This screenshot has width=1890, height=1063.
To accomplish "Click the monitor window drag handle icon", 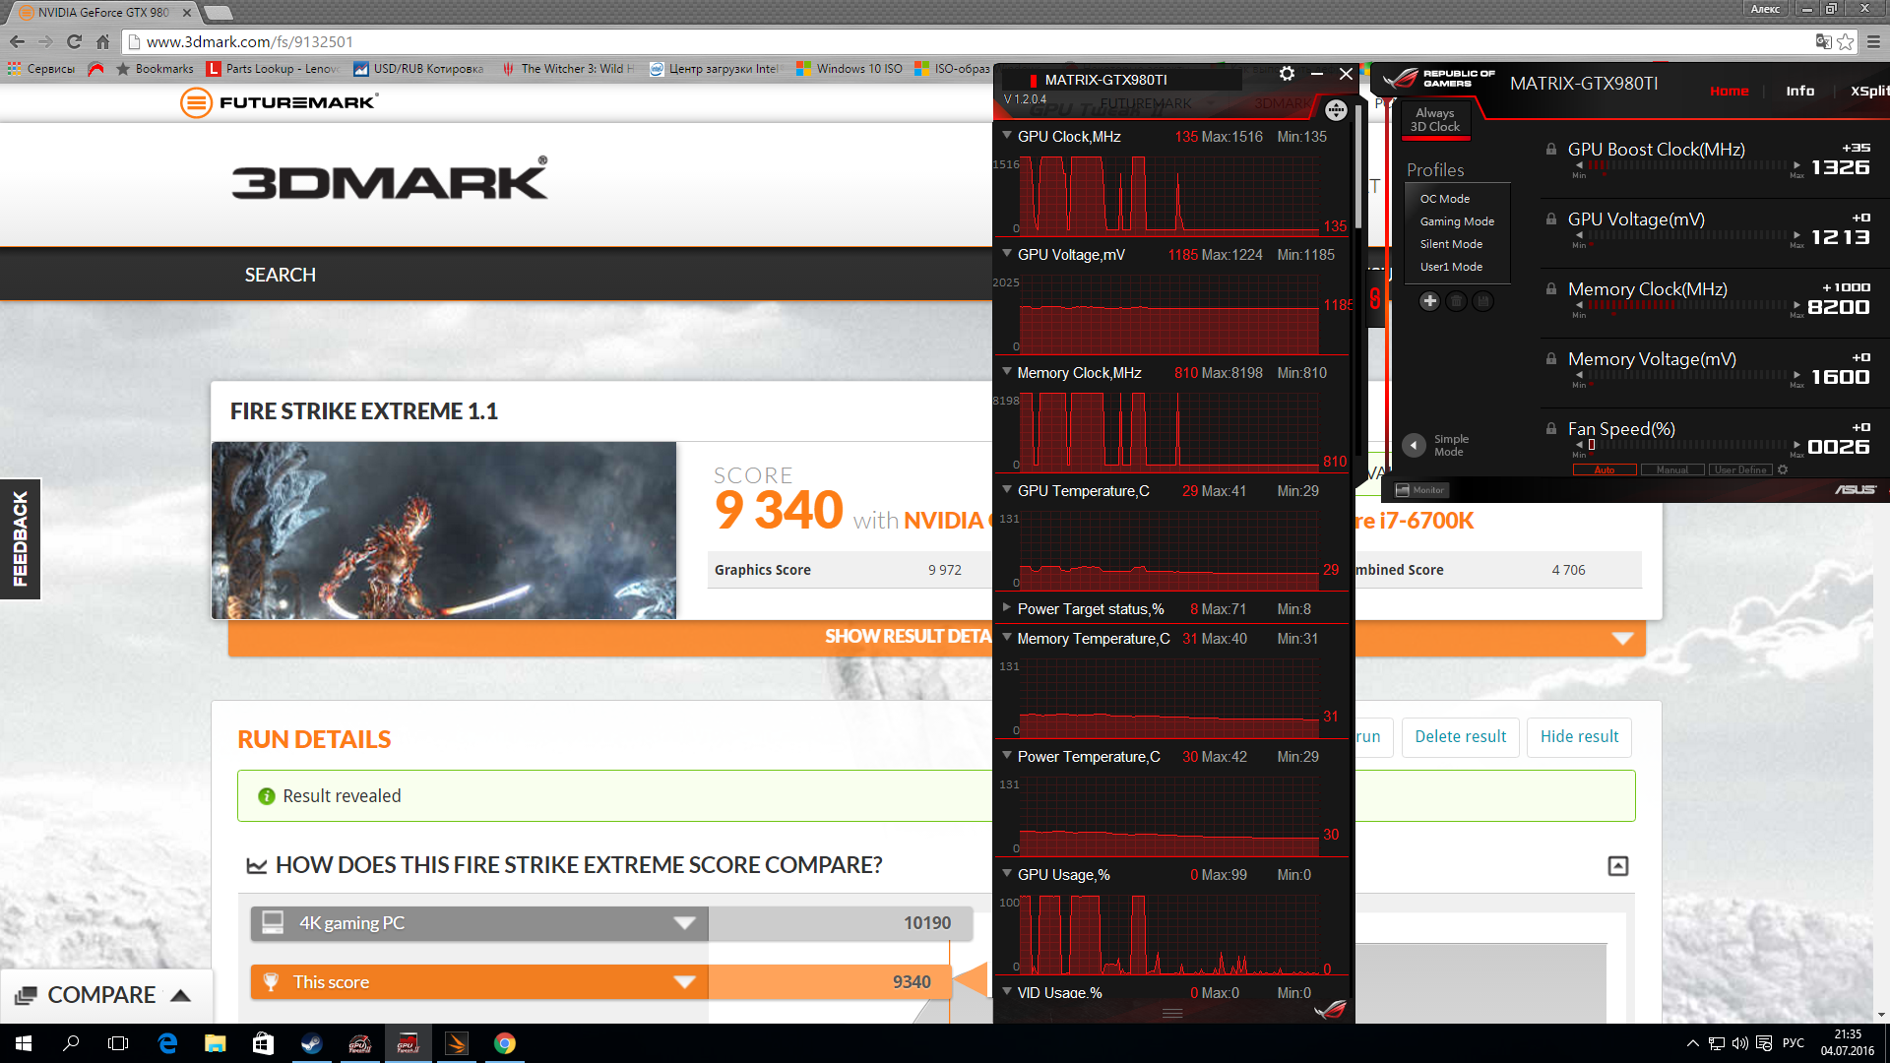I will point(1336,110).
